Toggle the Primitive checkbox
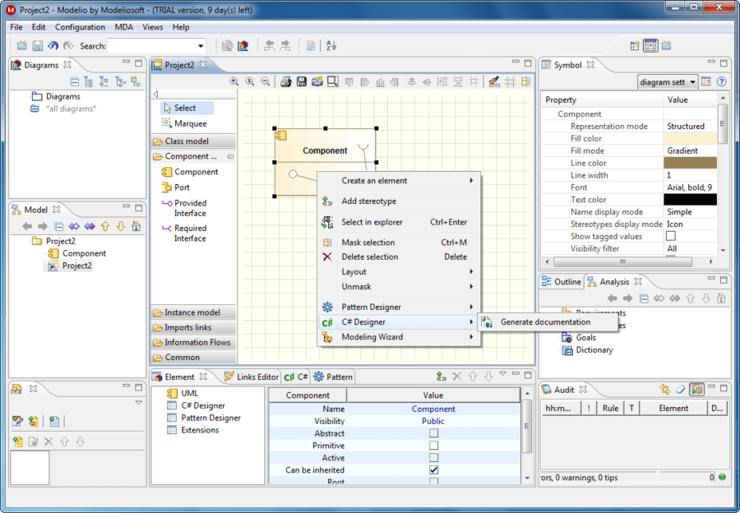 point(433,446)
